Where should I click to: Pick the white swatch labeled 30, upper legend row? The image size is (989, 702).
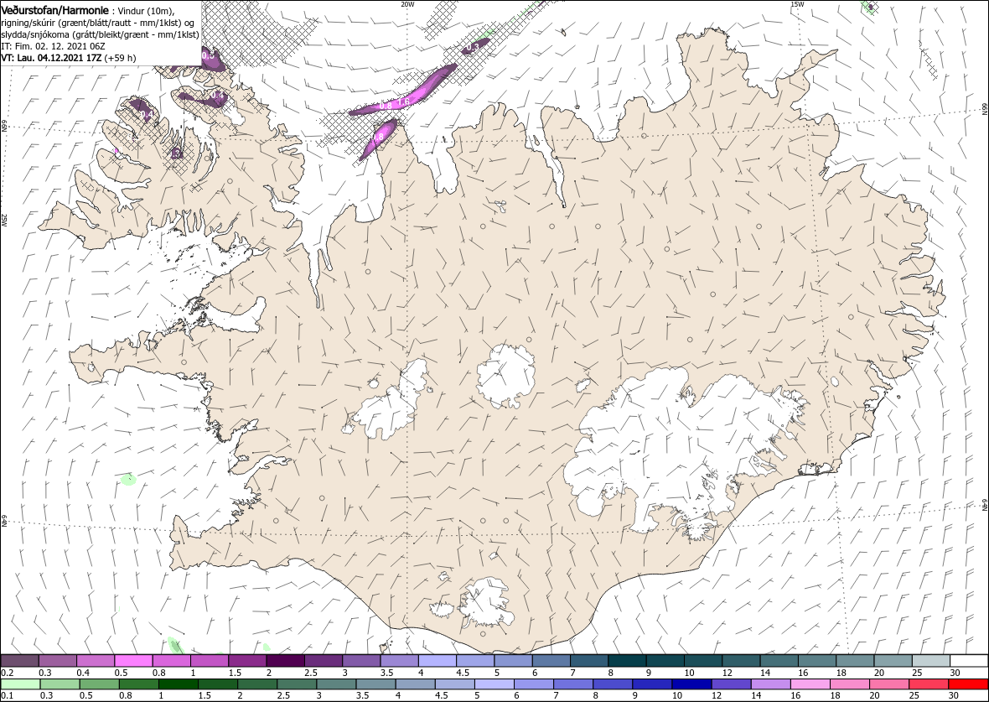tap(970, 661)
